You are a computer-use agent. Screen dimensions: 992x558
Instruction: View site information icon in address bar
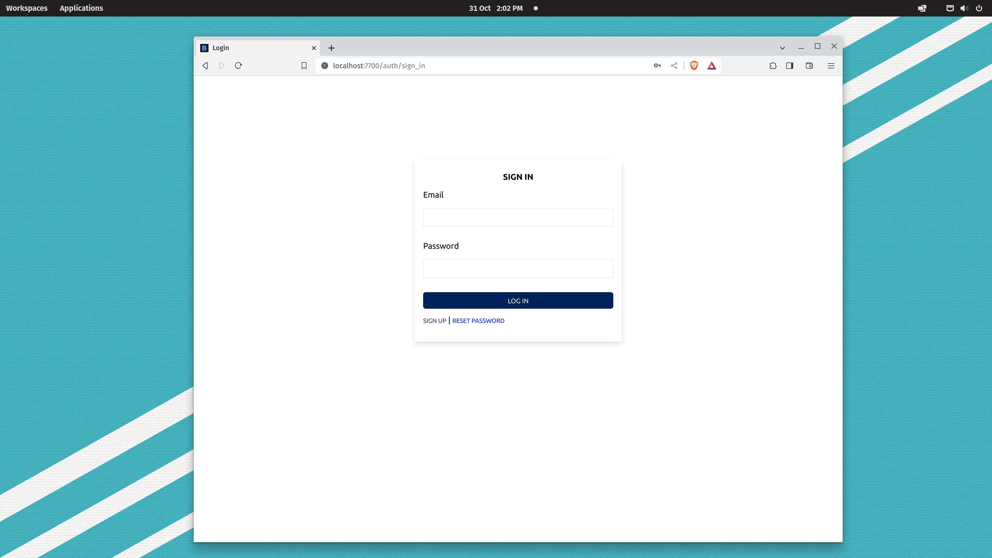click(325, 66)
